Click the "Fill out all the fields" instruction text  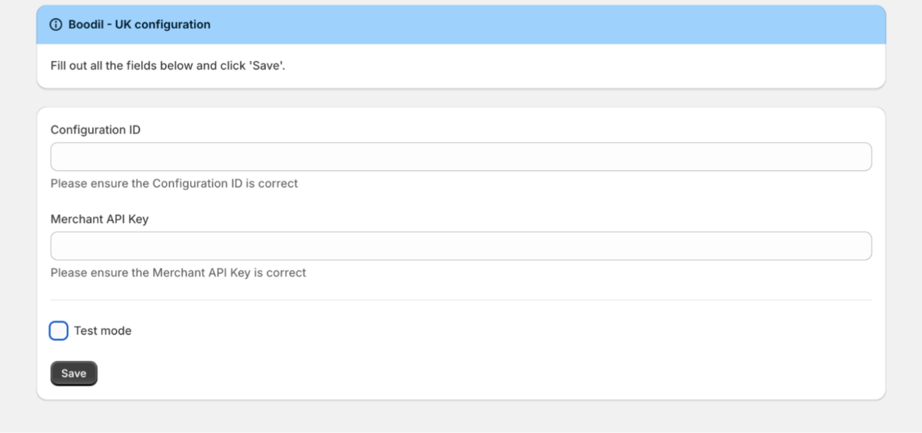(168, 66)
